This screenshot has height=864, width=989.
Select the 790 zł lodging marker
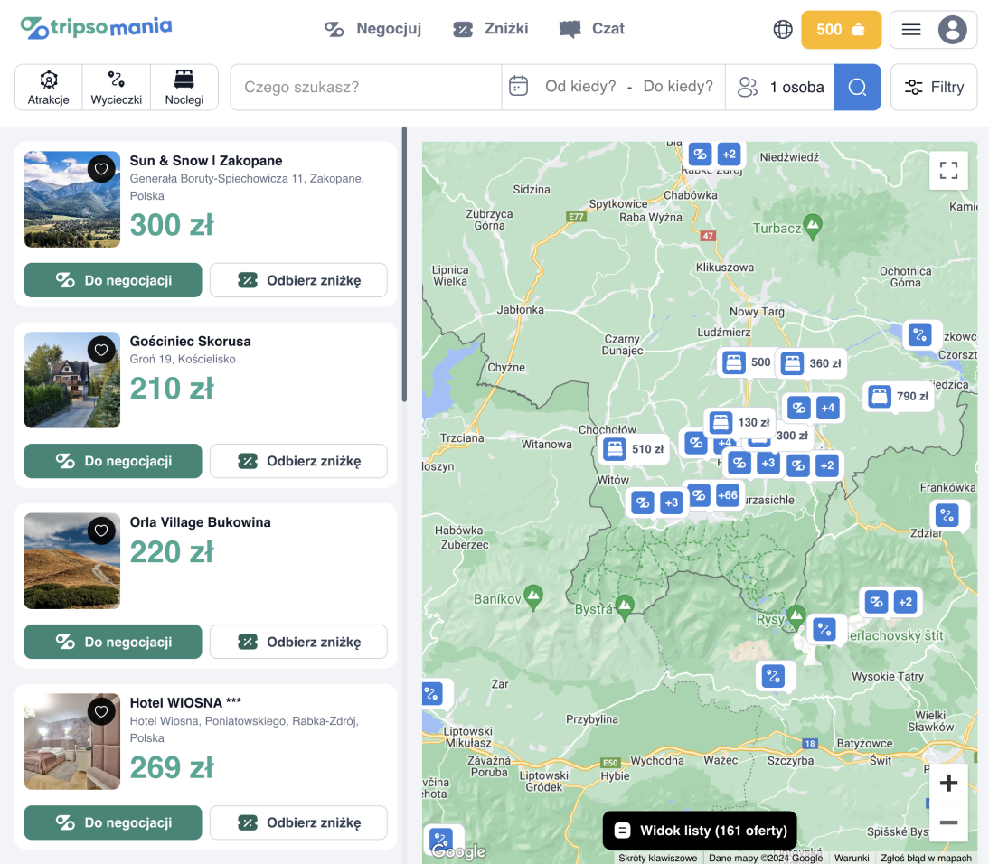point(899,396)
